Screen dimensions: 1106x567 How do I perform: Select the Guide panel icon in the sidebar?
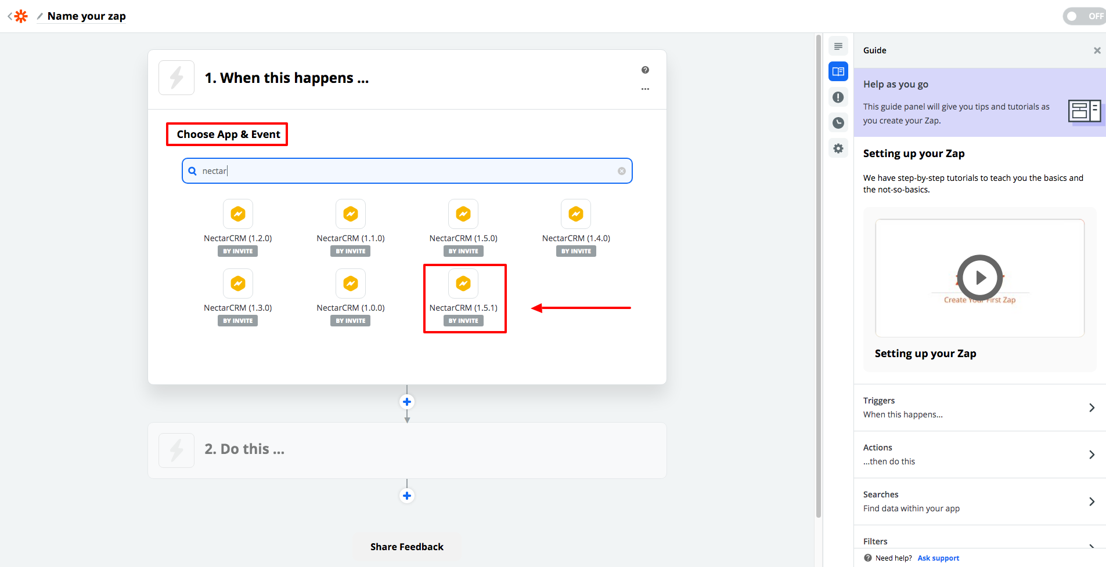[x=838, y=71]
